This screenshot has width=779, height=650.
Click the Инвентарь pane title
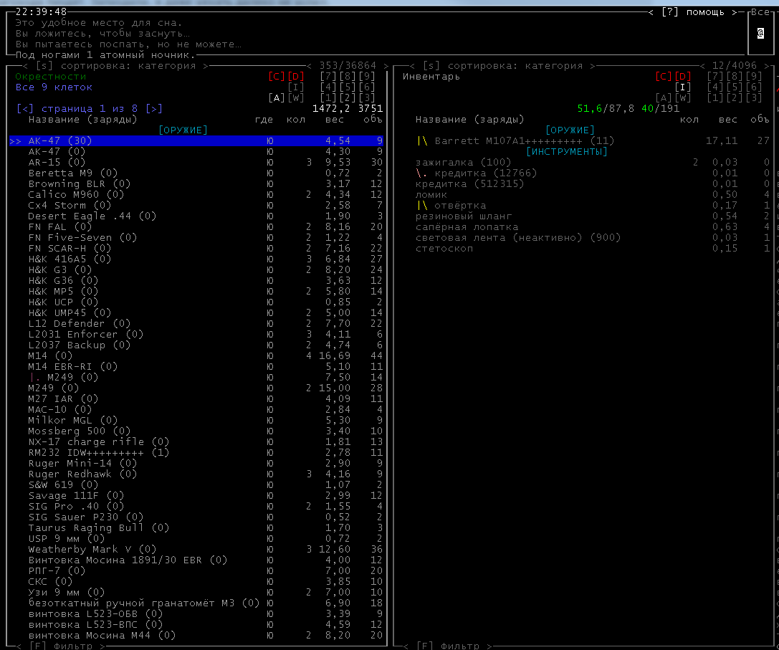431,76
